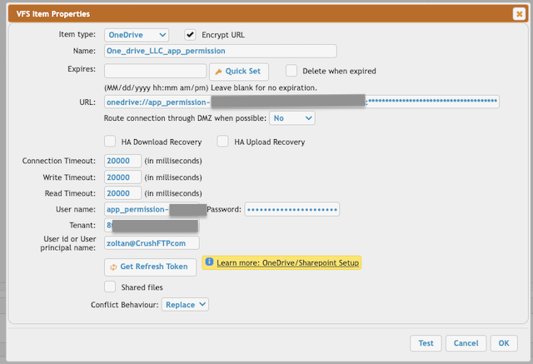Screen dimensions: 533x364
Task: Click the URL input field
Action: (x=301, y=102)
